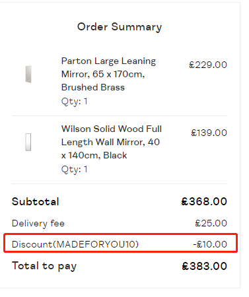Click the Brushed Brass text line

93,87
